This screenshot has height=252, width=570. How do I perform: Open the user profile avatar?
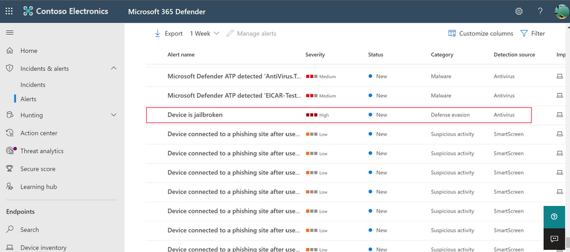pos(561,11)
